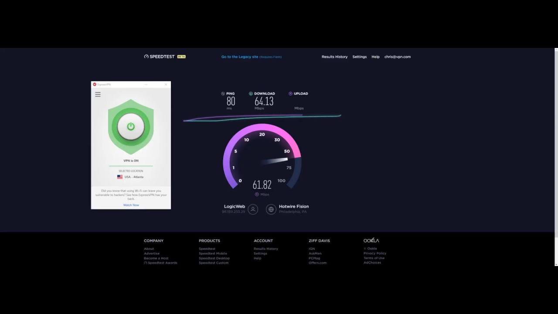Screen dimensions: 558x314
Task: Open Results History under footer Account
Action: (266, 249)
